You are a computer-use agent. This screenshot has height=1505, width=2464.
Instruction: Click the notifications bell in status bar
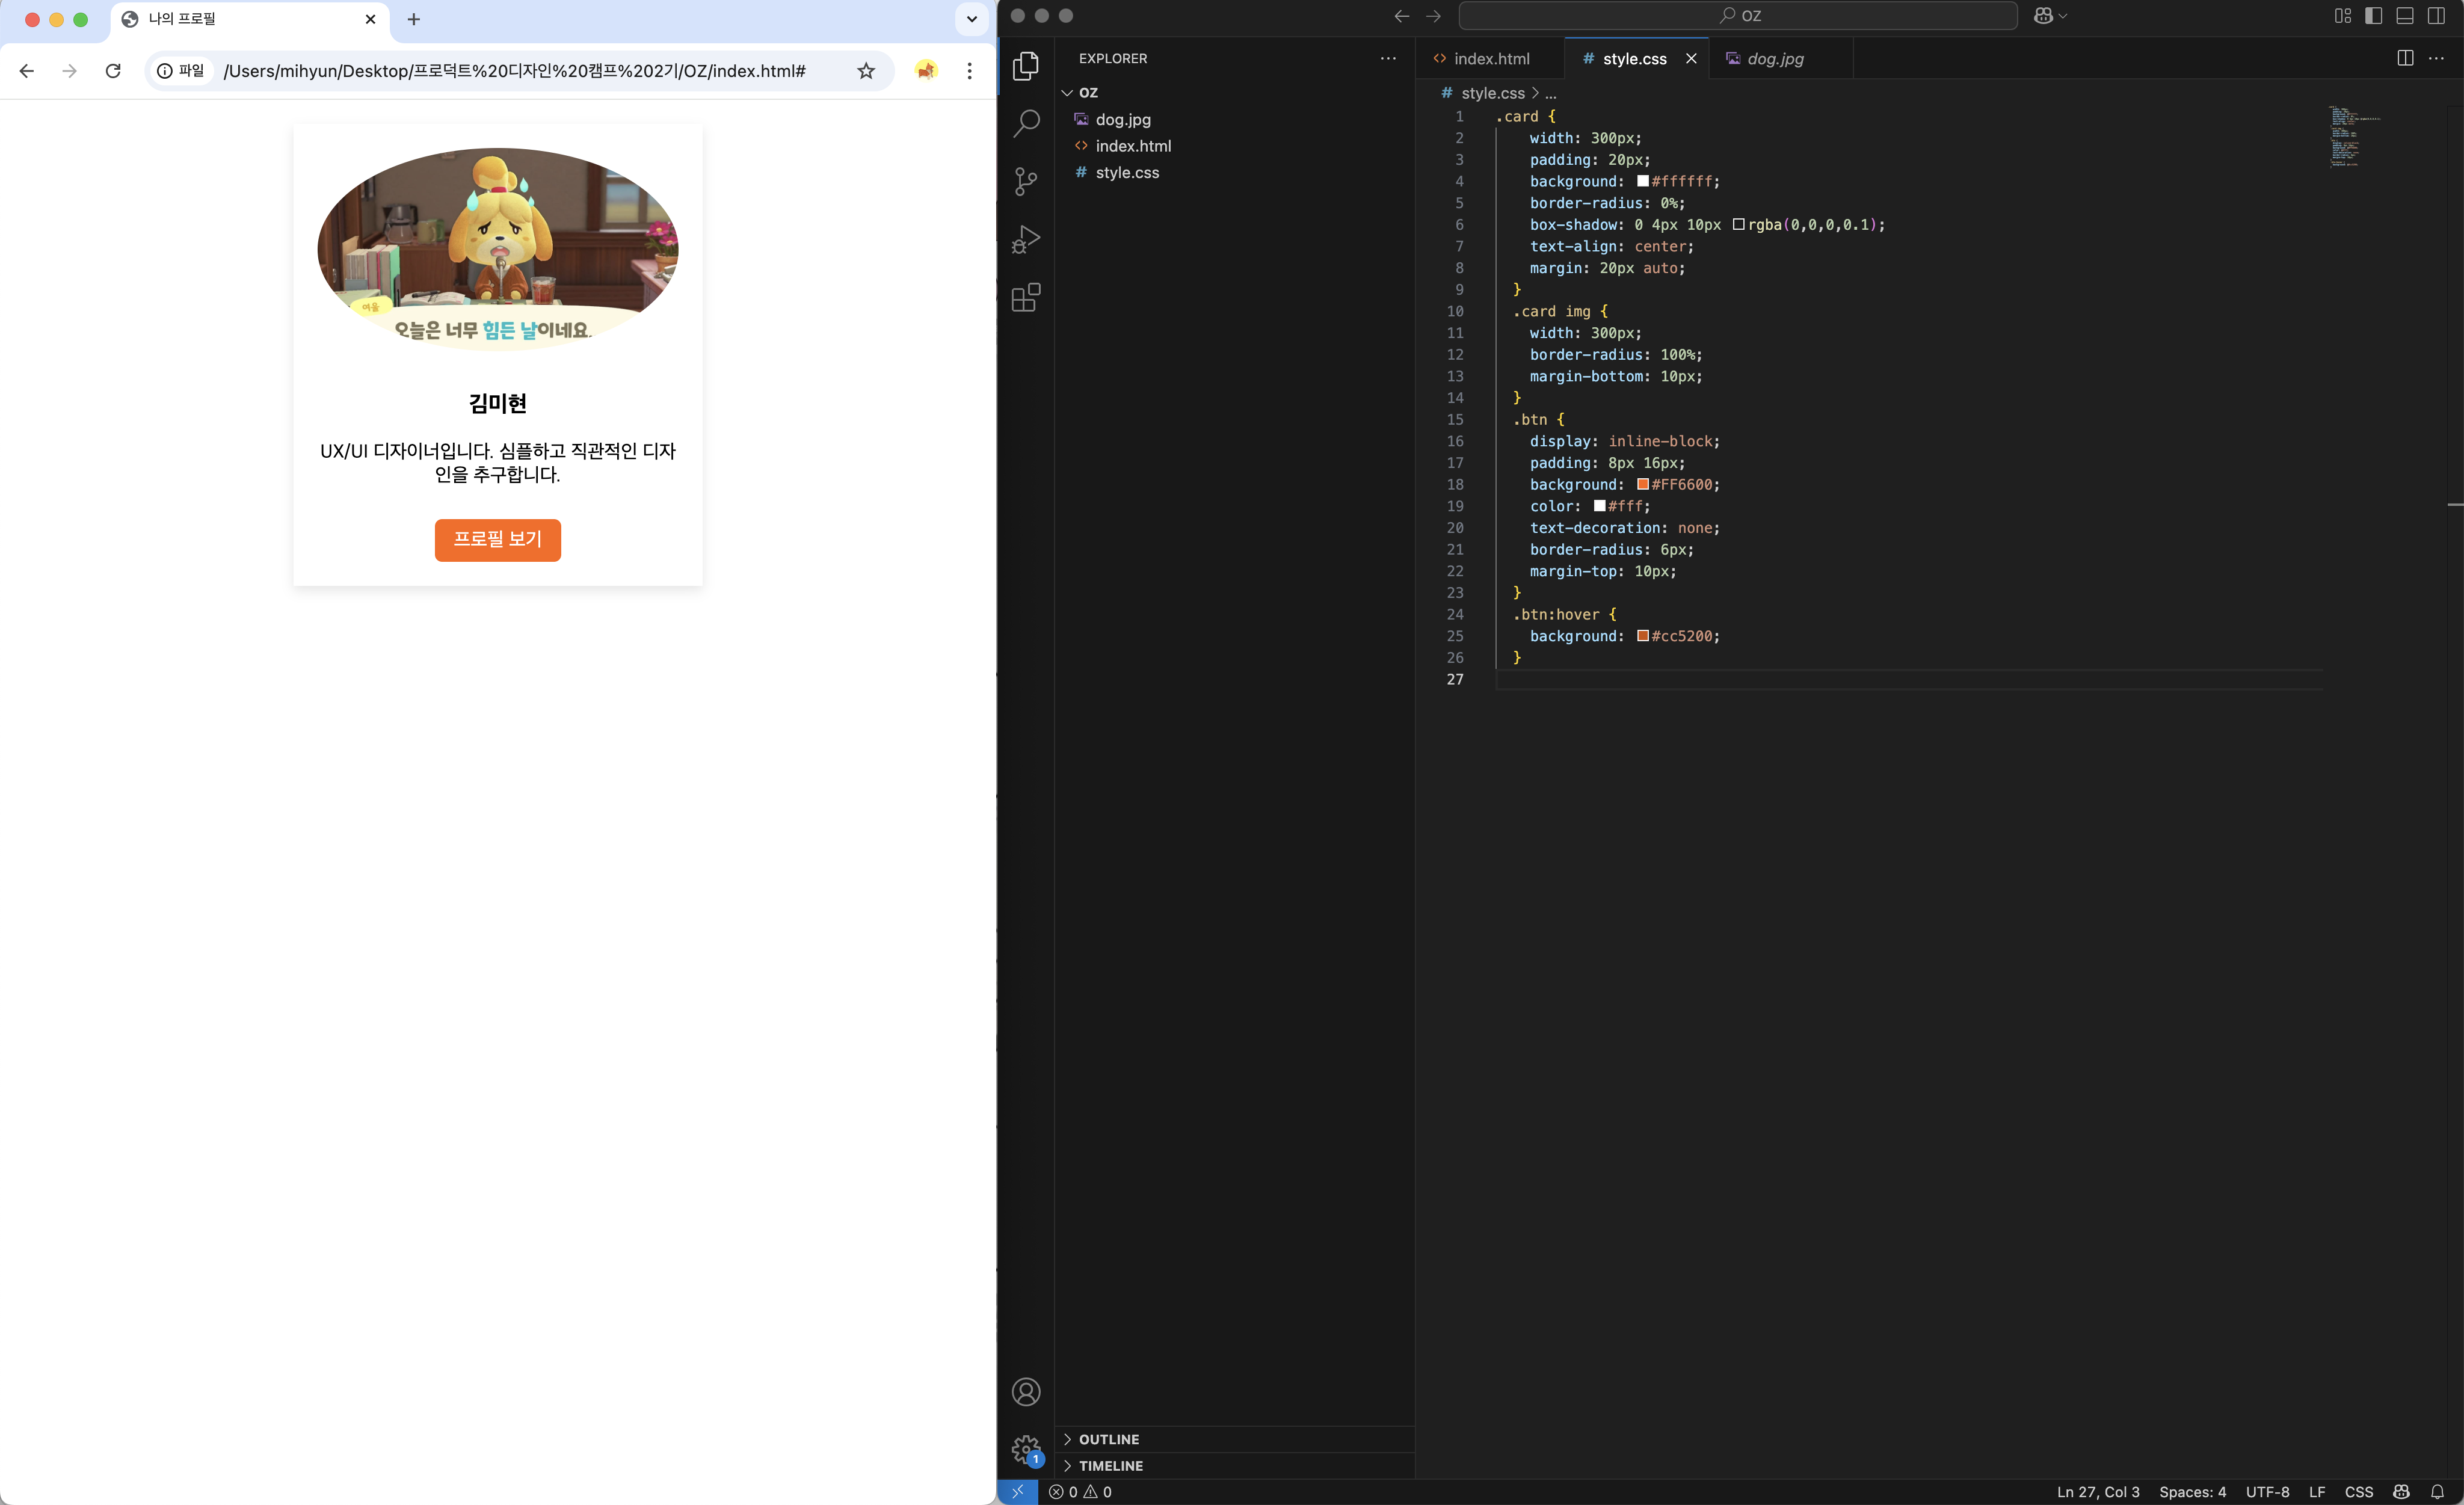pos(2437,1491)
